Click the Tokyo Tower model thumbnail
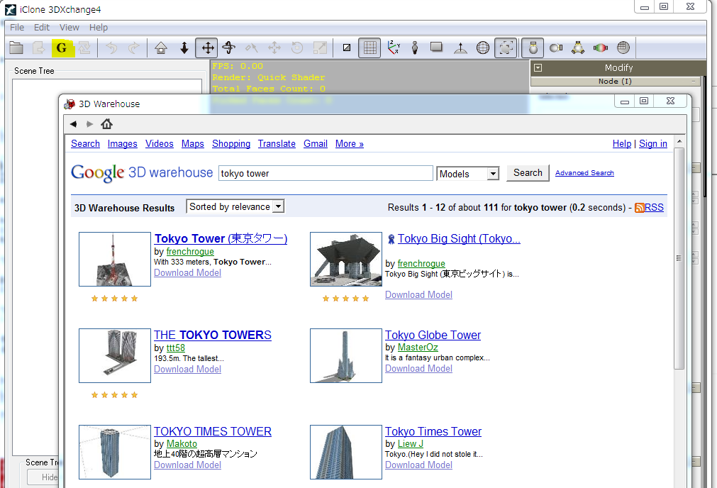This screenshot has height=488, width=717. pos(115,260)
